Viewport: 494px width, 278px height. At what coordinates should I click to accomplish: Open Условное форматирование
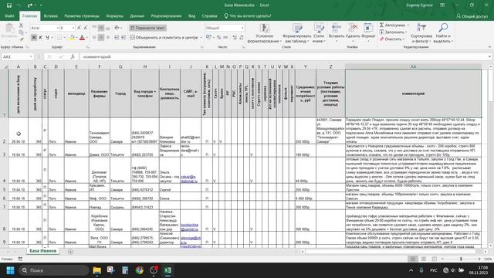coord(264,33)
